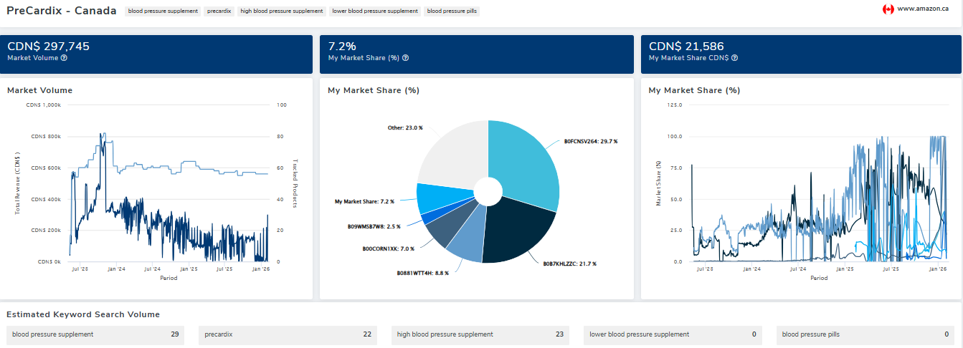The height and width of the screenshot is (348, 963).
Task: Select the 'precardix' tag in header
Action: [x=219, y=11]
